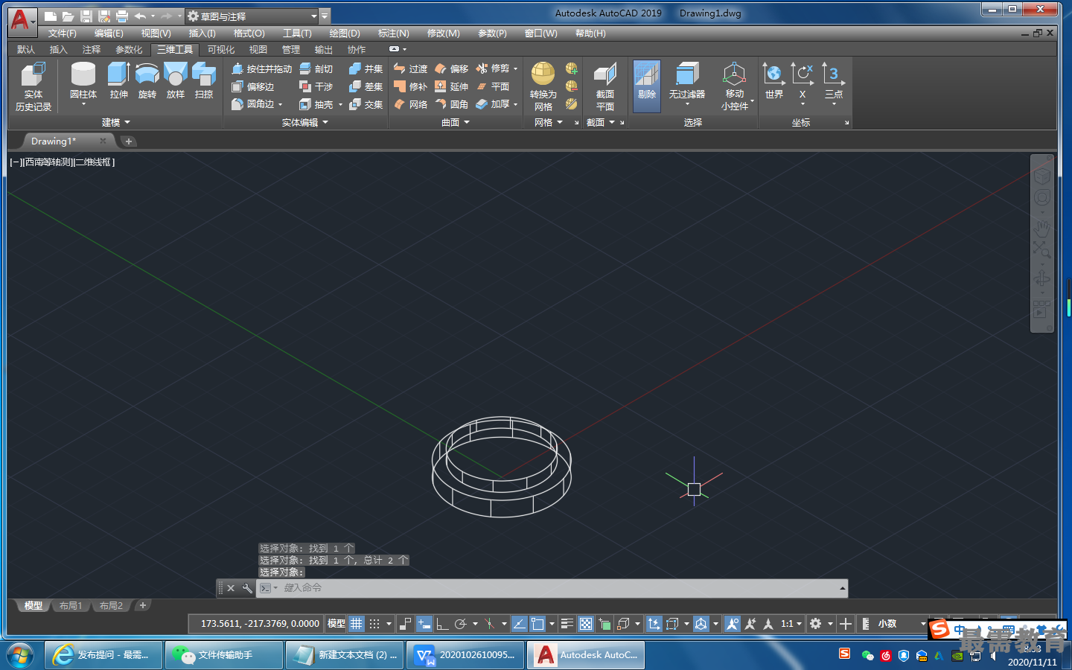This screenshot has width=1072, height=670.
Task: Expand the 建模 panel dropdown
Action: (x=116, y=122)
